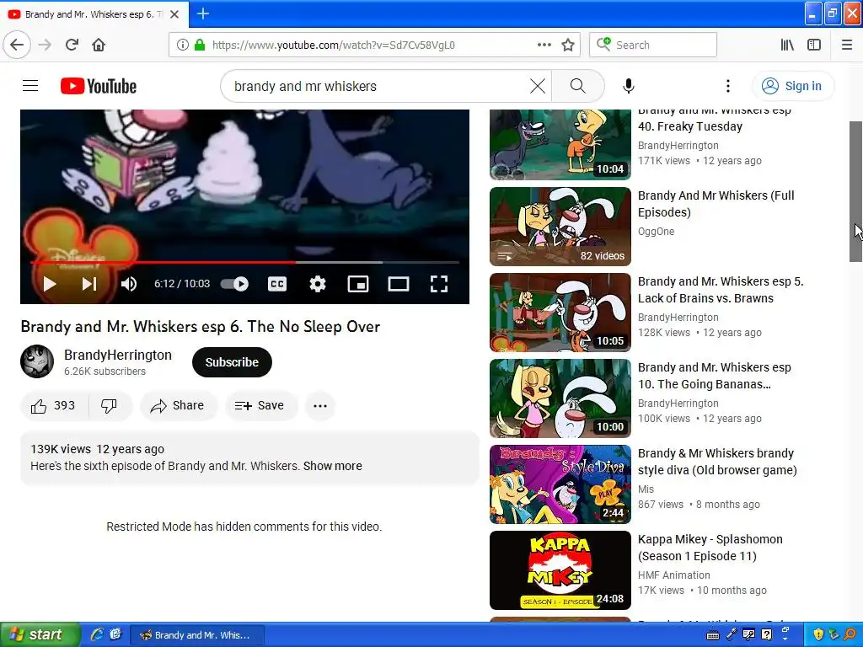Bookmark this page with the star
This screenshot has height=647, width=863.
pos(568,45)
